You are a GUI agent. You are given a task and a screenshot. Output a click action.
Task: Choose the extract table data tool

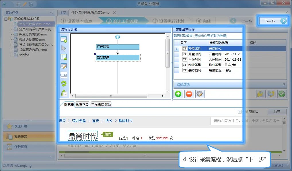coord(64,57)
